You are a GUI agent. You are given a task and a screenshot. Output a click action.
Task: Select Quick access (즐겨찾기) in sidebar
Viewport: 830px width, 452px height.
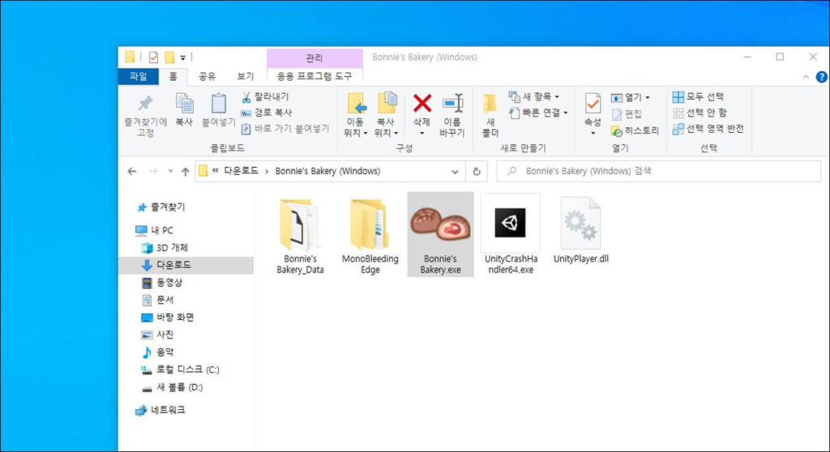click(161, 207)
